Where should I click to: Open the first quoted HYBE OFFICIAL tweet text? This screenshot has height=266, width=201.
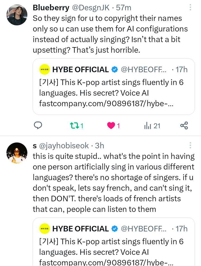(x=112, y=88)
